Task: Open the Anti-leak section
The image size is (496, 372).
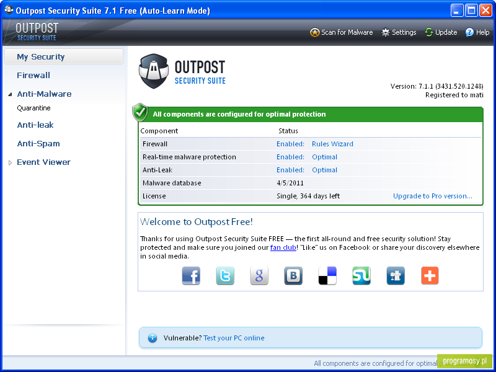Action: [x=35, y=125]
